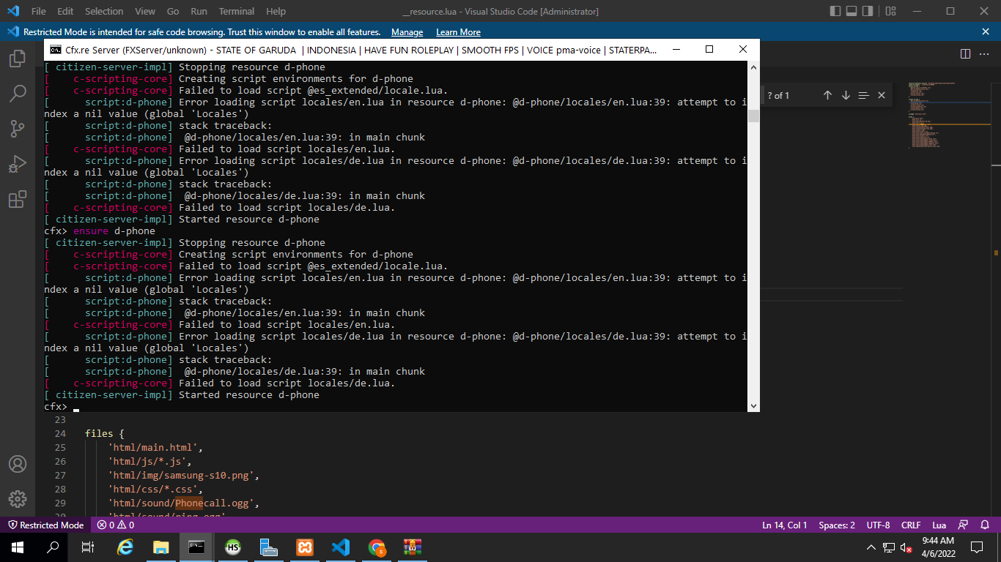Image resolution: width=1001 pixels, height=562 pixels.
Task: Open the View menu
Action: [x=145, y=11]
